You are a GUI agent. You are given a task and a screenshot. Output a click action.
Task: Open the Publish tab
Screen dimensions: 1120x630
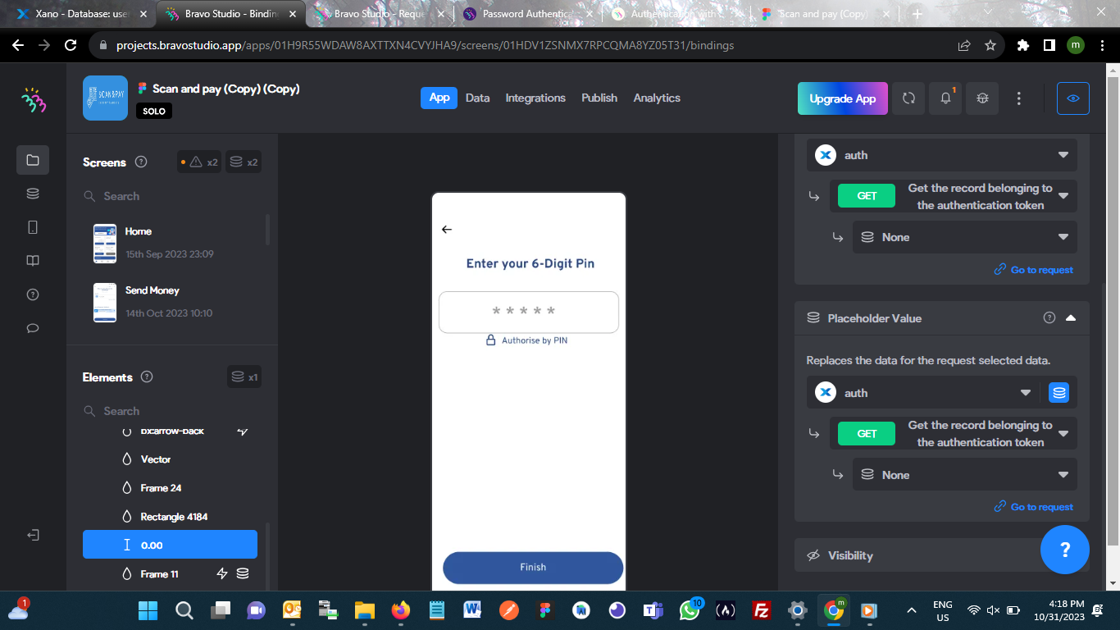coord(599,98)
